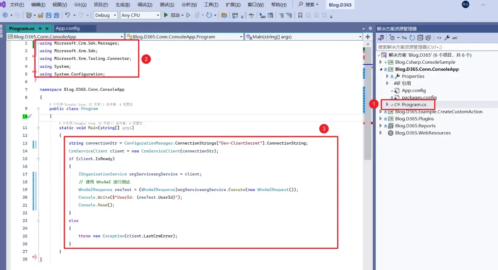Click the comment out selected lines icon

coord(281,15)
